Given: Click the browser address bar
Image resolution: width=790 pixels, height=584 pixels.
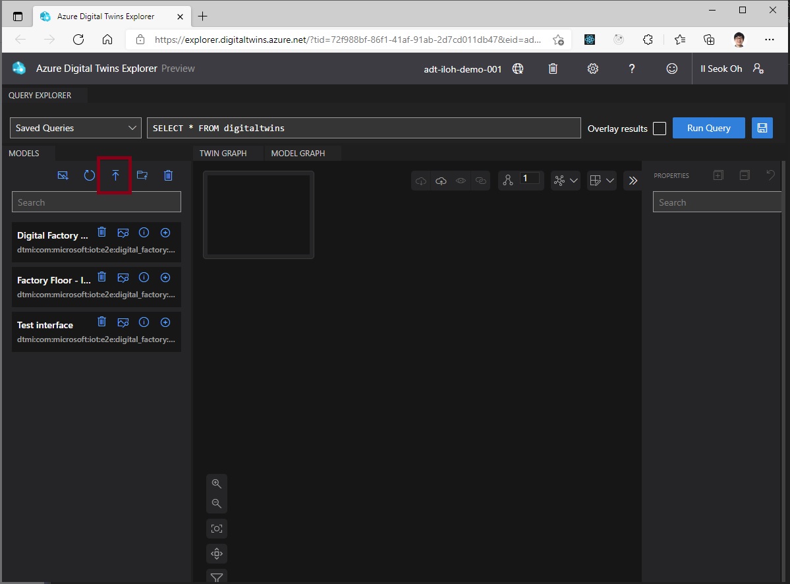Looking at the screenshot, I should [x=348, y=40].
